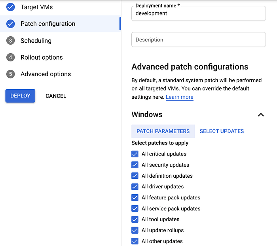Uncheck All update rollups
The width and height of the screenshot is (277, 246).
(x=135, y=230)
